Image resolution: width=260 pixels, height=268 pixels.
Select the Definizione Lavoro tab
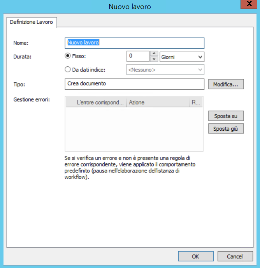(x=32, y=22)
